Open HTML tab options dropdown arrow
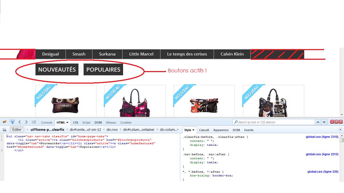 click(67, 123)
